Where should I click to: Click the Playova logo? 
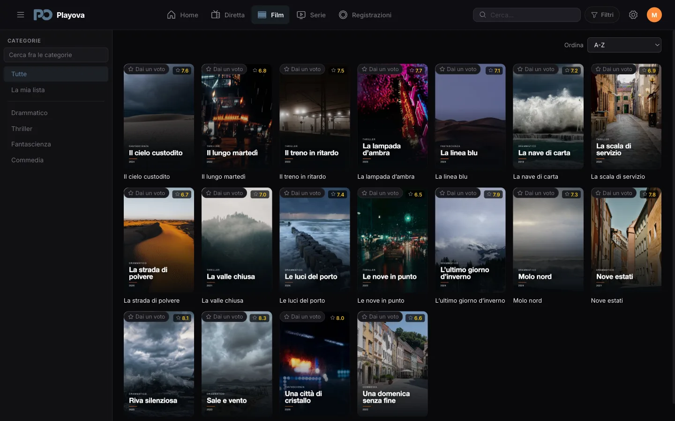(x=59, y=15)
